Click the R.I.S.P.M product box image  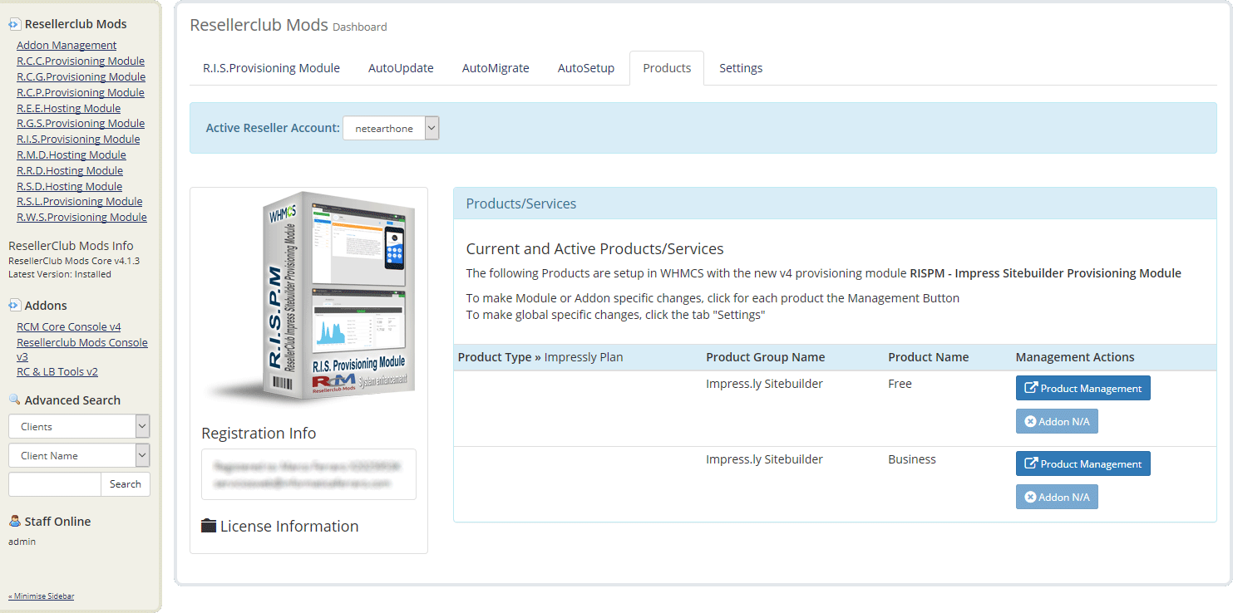click(309, 297)
